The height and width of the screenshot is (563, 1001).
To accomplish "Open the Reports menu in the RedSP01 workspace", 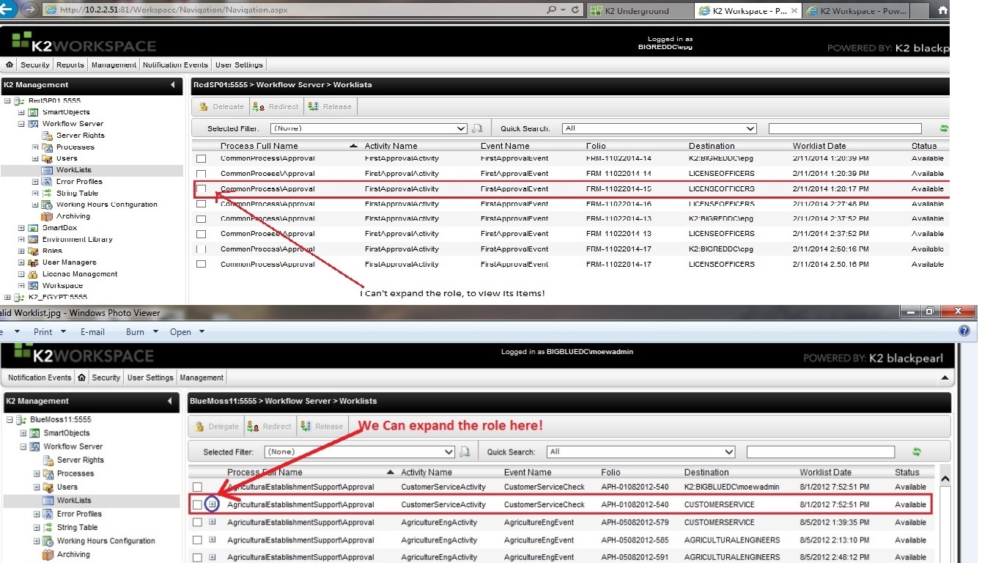I will point(70,65).
